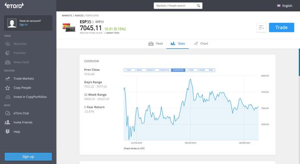Open Portfolio in sidebar
Viewport: 300px width, 164px height.
(20, 53)
